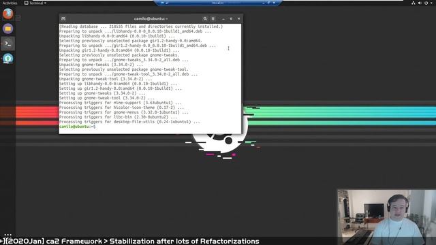Open the Files app from the dock

click(x=7, y=29)
